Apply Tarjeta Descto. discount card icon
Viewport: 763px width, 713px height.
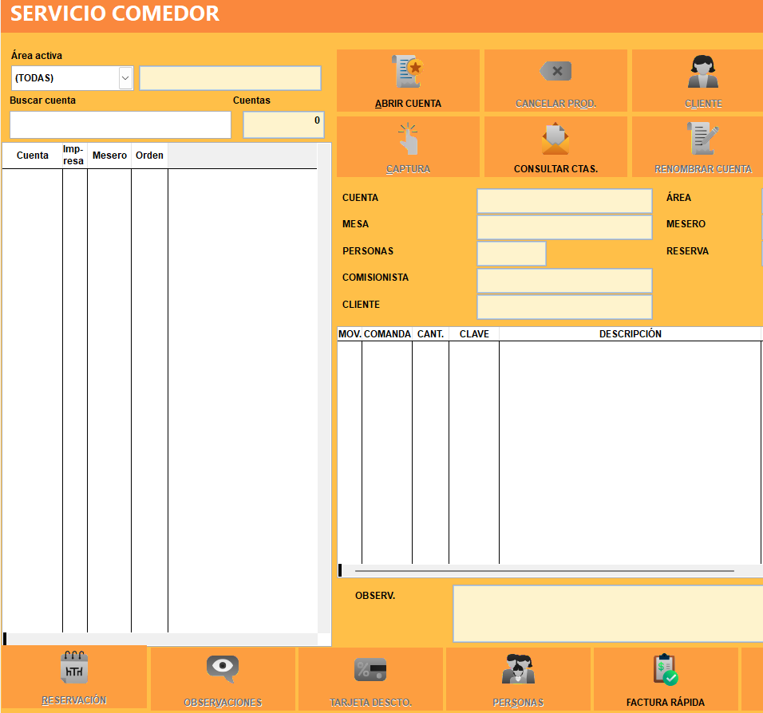(x=370, y=668)
